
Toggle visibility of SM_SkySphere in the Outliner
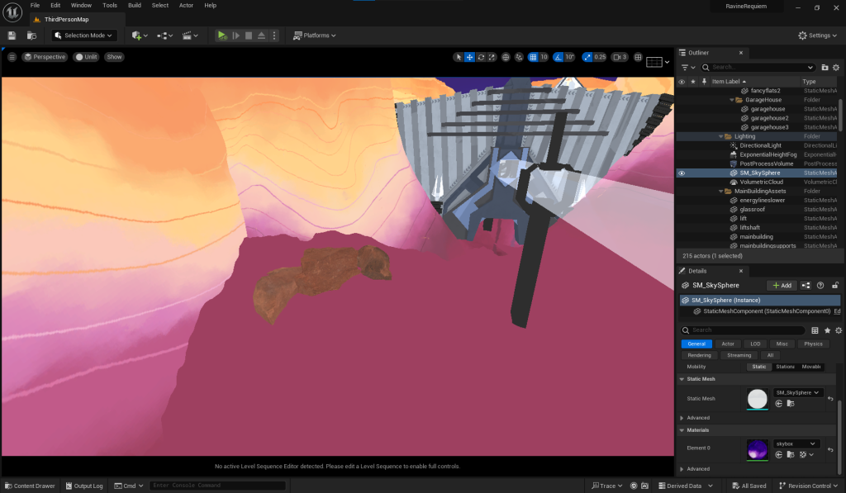(682, 173)
